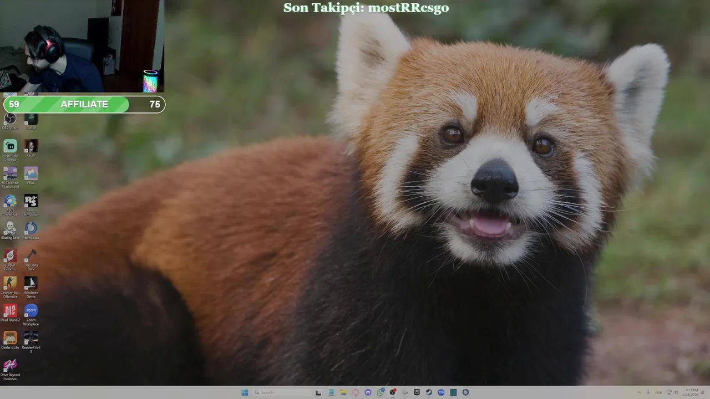Select the ASUS DriverHub shortcut
710x399 pixels.
[10, 205]
